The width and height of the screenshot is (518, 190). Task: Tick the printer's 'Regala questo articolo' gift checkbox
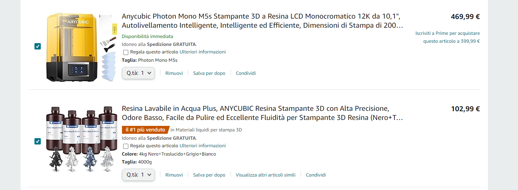pos(126,52)
